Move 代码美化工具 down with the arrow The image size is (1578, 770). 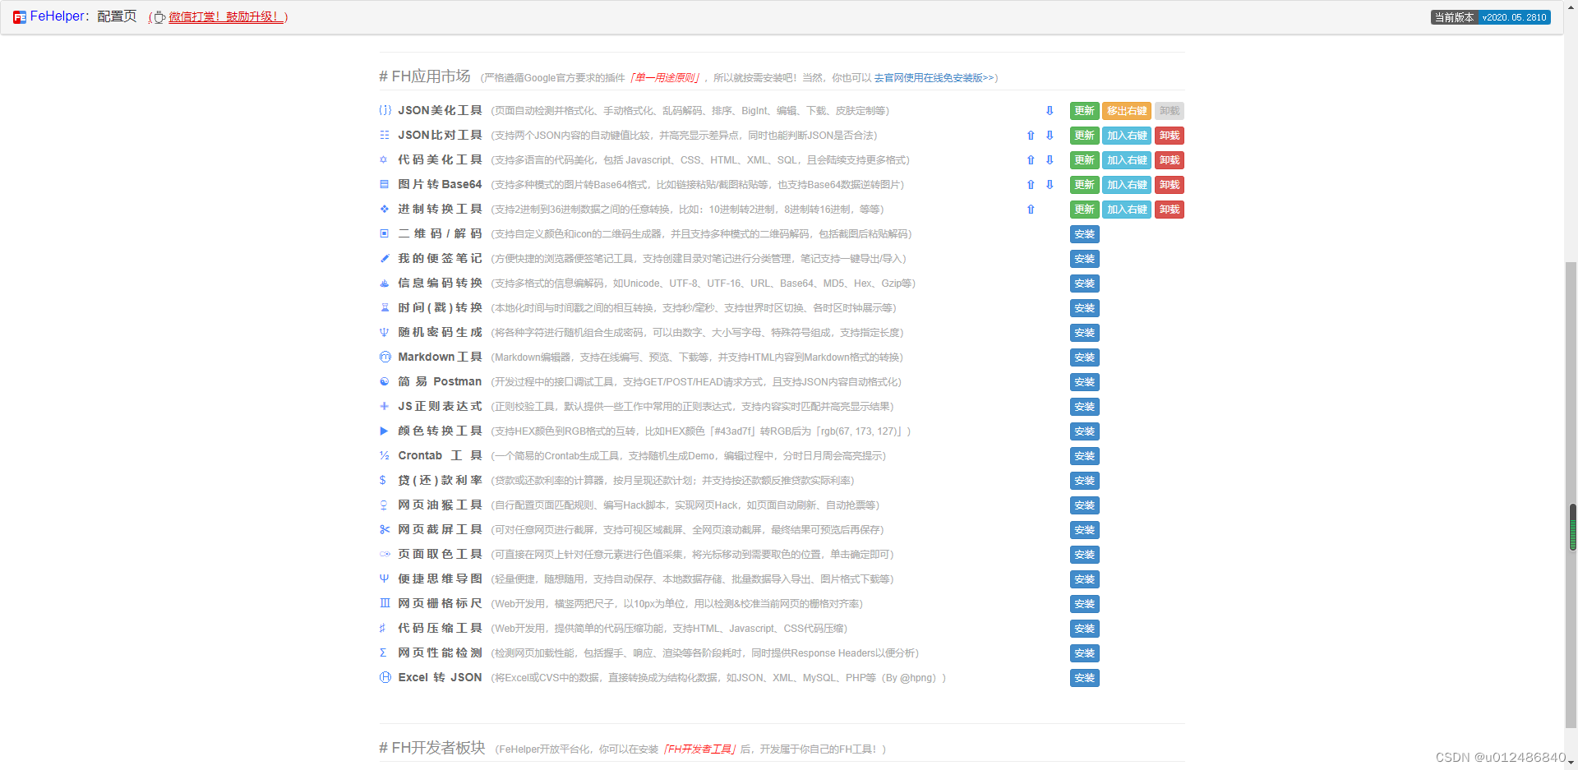[1050, 159]
